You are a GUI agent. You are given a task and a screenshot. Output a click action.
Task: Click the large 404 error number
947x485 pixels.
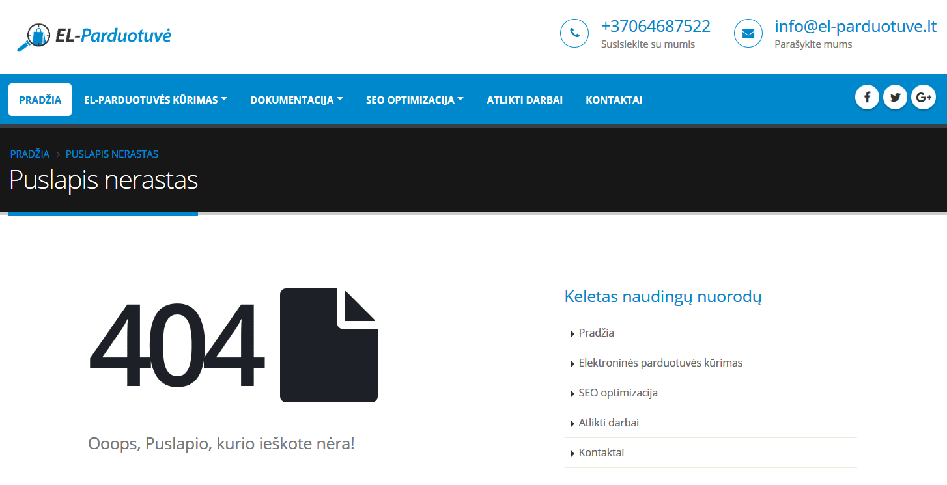tap(176, 345)
